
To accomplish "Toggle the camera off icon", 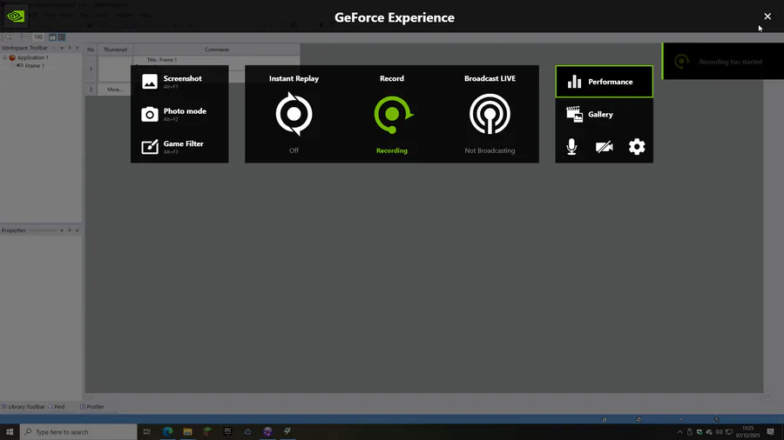I will tap(604, 147).
